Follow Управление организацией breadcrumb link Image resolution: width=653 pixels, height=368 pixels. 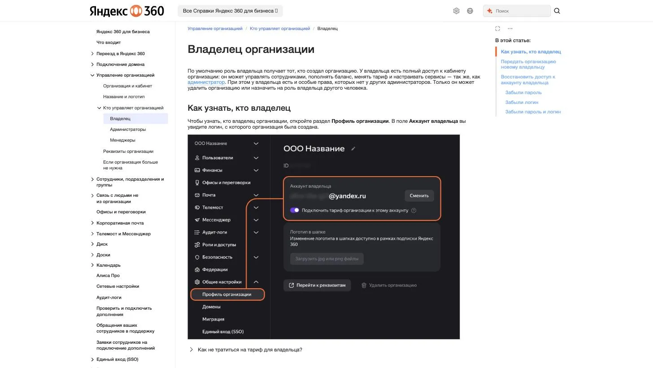215,29
